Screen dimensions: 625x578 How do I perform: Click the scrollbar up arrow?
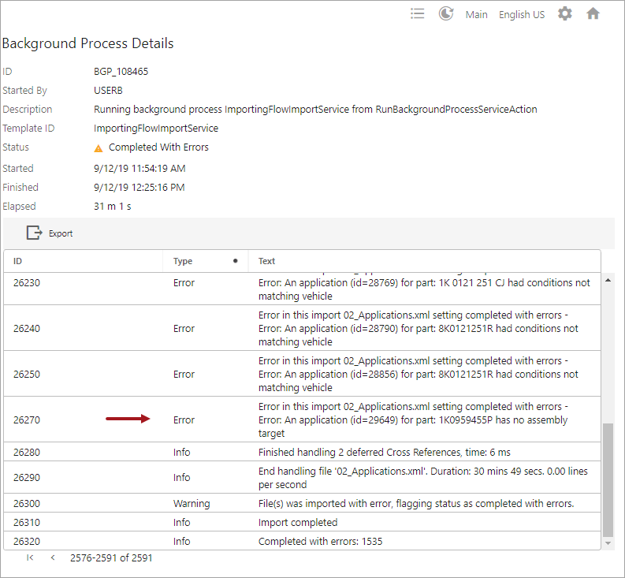[x=608, y=280]
